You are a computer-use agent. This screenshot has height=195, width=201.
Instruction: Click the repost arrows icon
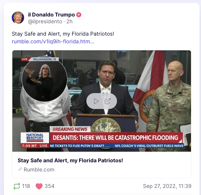pyautogui.click(x=17, y=186)
